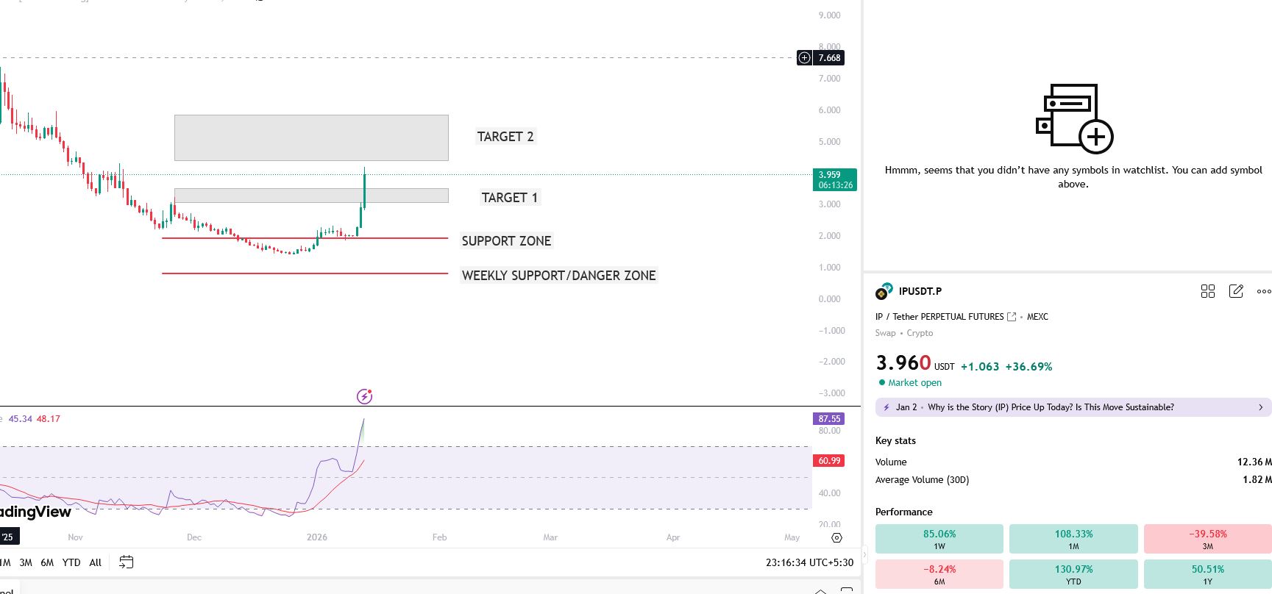Click the IPUSDT.P symbol name
The width and height of the screenshot is (1272, 594).
coord(920,291)
